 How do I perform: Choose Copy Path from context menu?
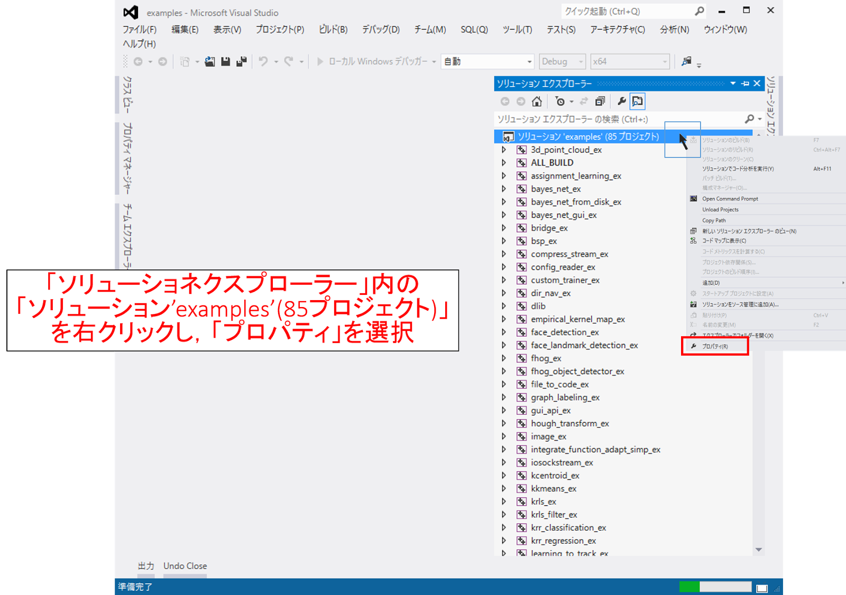[x=714, y=220]
